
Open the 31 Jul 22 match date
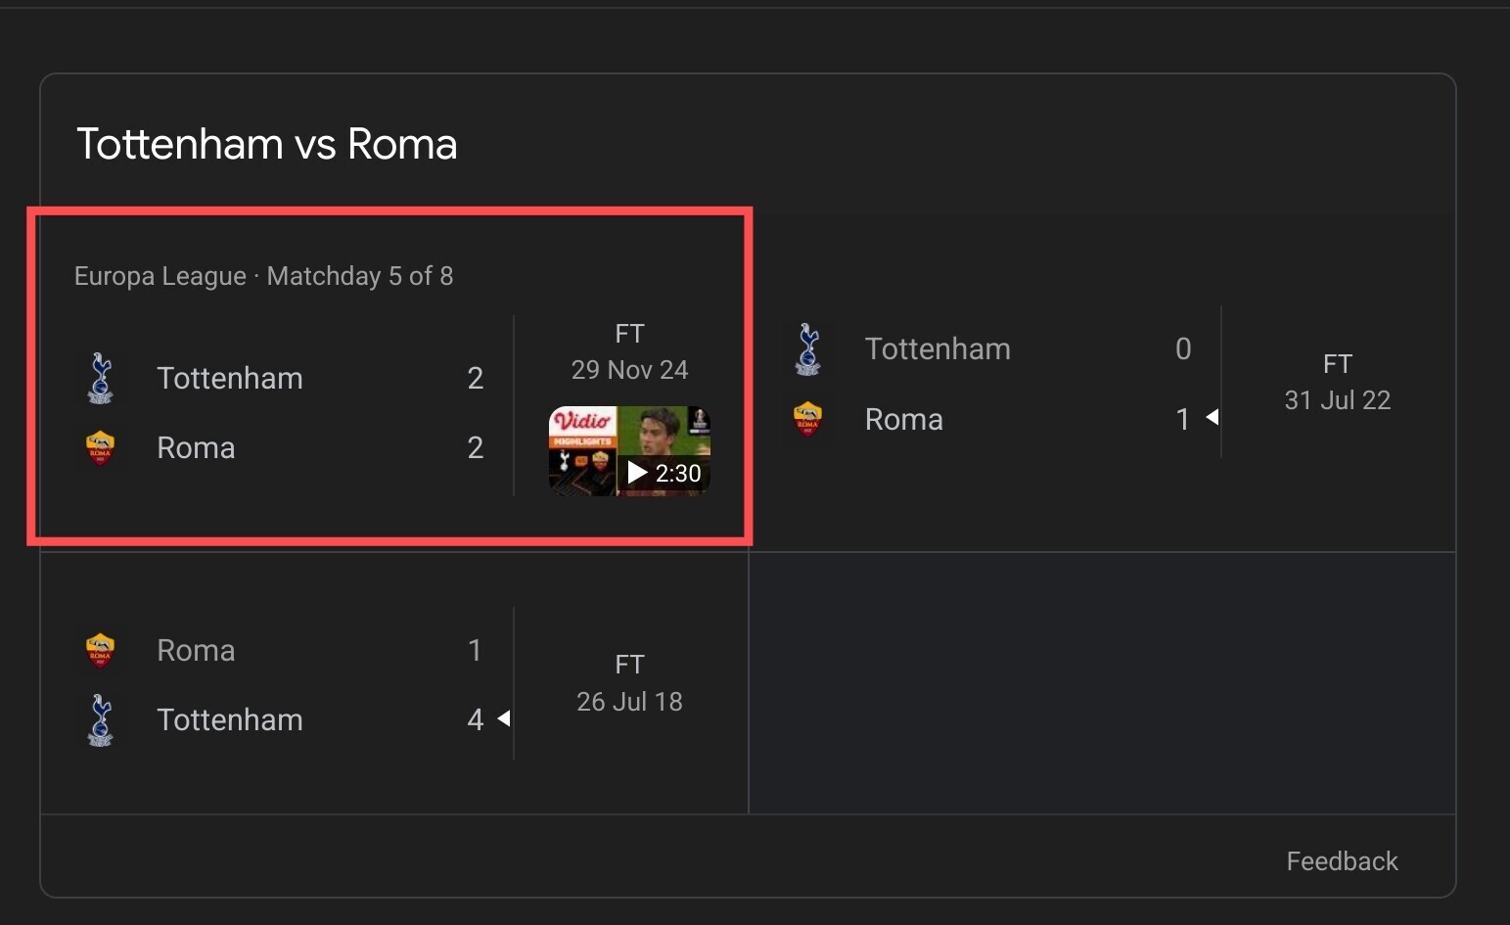pyautogui.click(x=1337, y=400)
